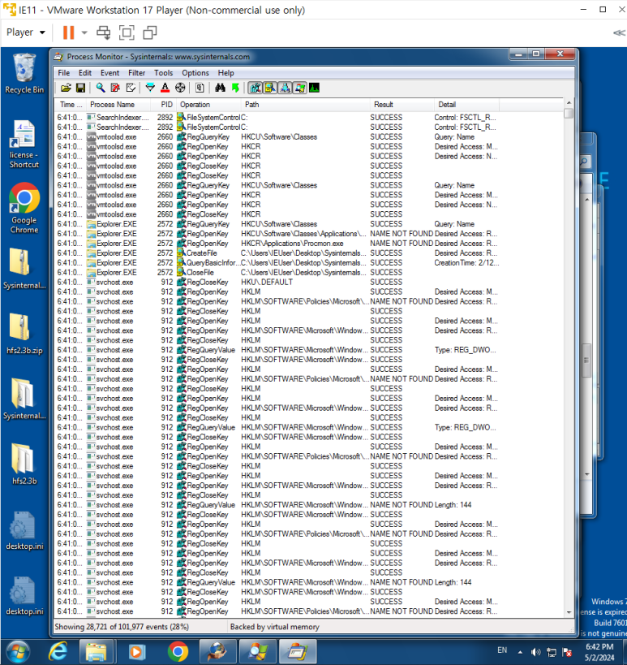Show hidden tray icons arrow
627x665 pixels.
coord(520,652)
